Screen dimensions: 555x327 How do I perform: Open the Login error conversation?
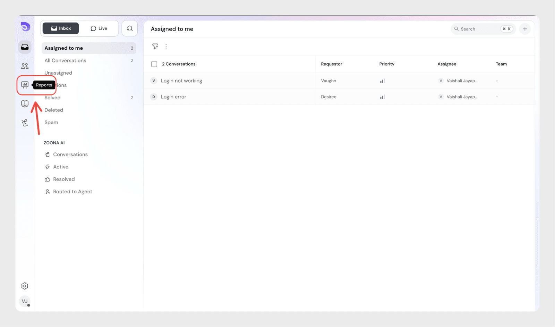click(173, 97)
